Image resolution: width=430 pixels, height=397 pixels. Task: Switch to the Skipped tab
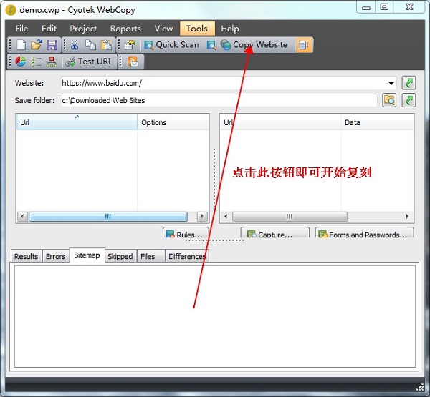pyautogui.click(x=120, y=256)
